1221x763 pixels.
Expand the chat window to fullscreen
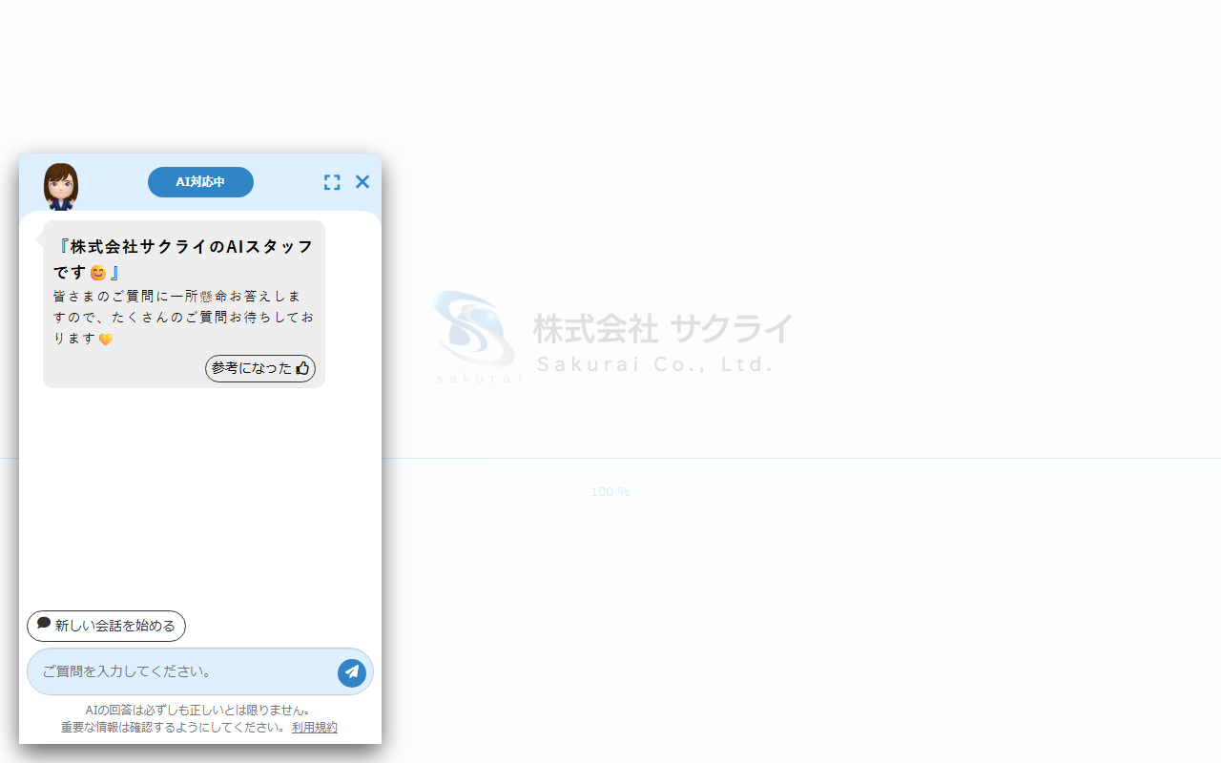[332, 182]
